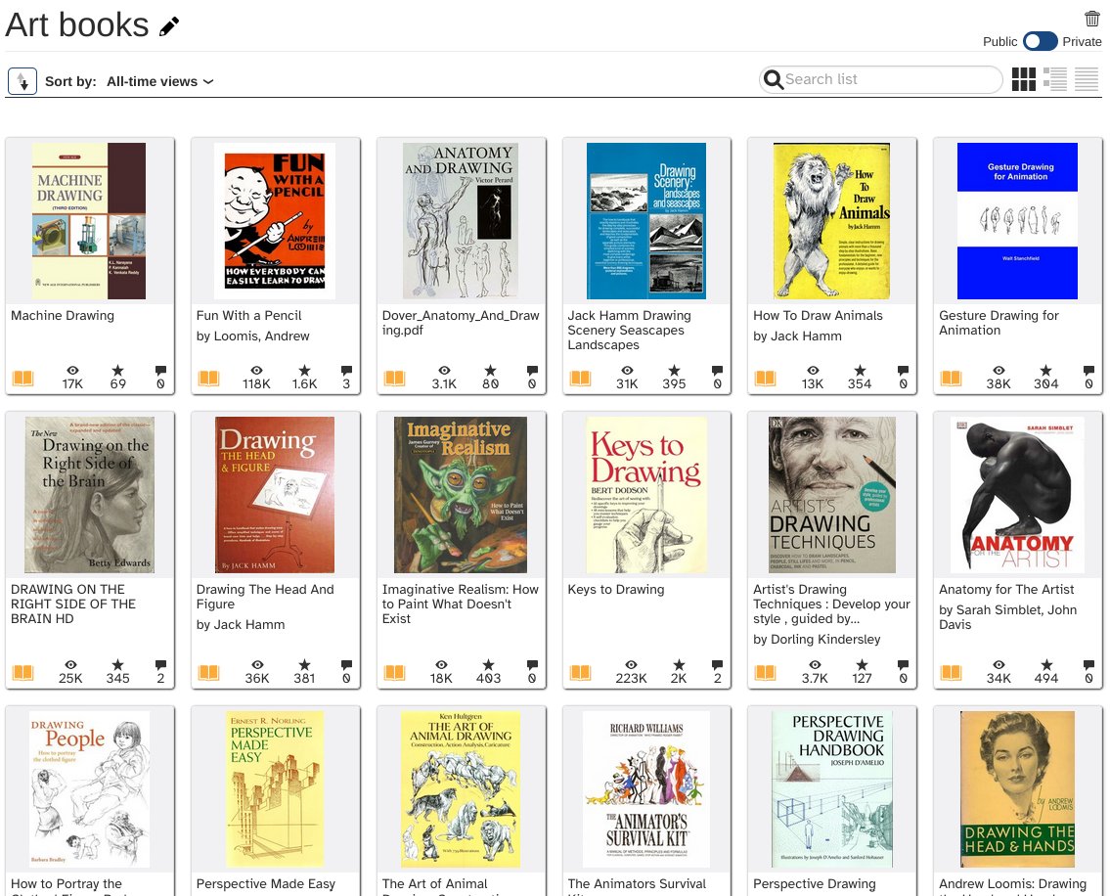Click views eye icon on How To Draw Animals
This screenshot has height=896, width=1110.
814,371
